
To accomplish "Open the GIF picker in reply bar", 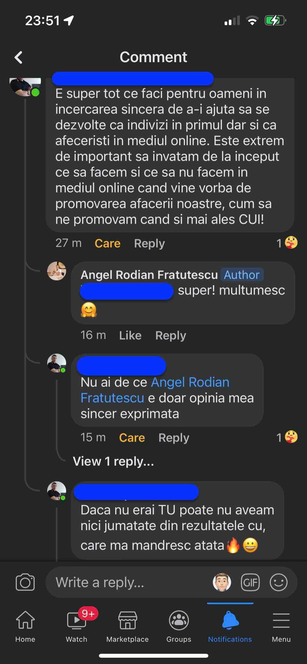I will 250,582.
